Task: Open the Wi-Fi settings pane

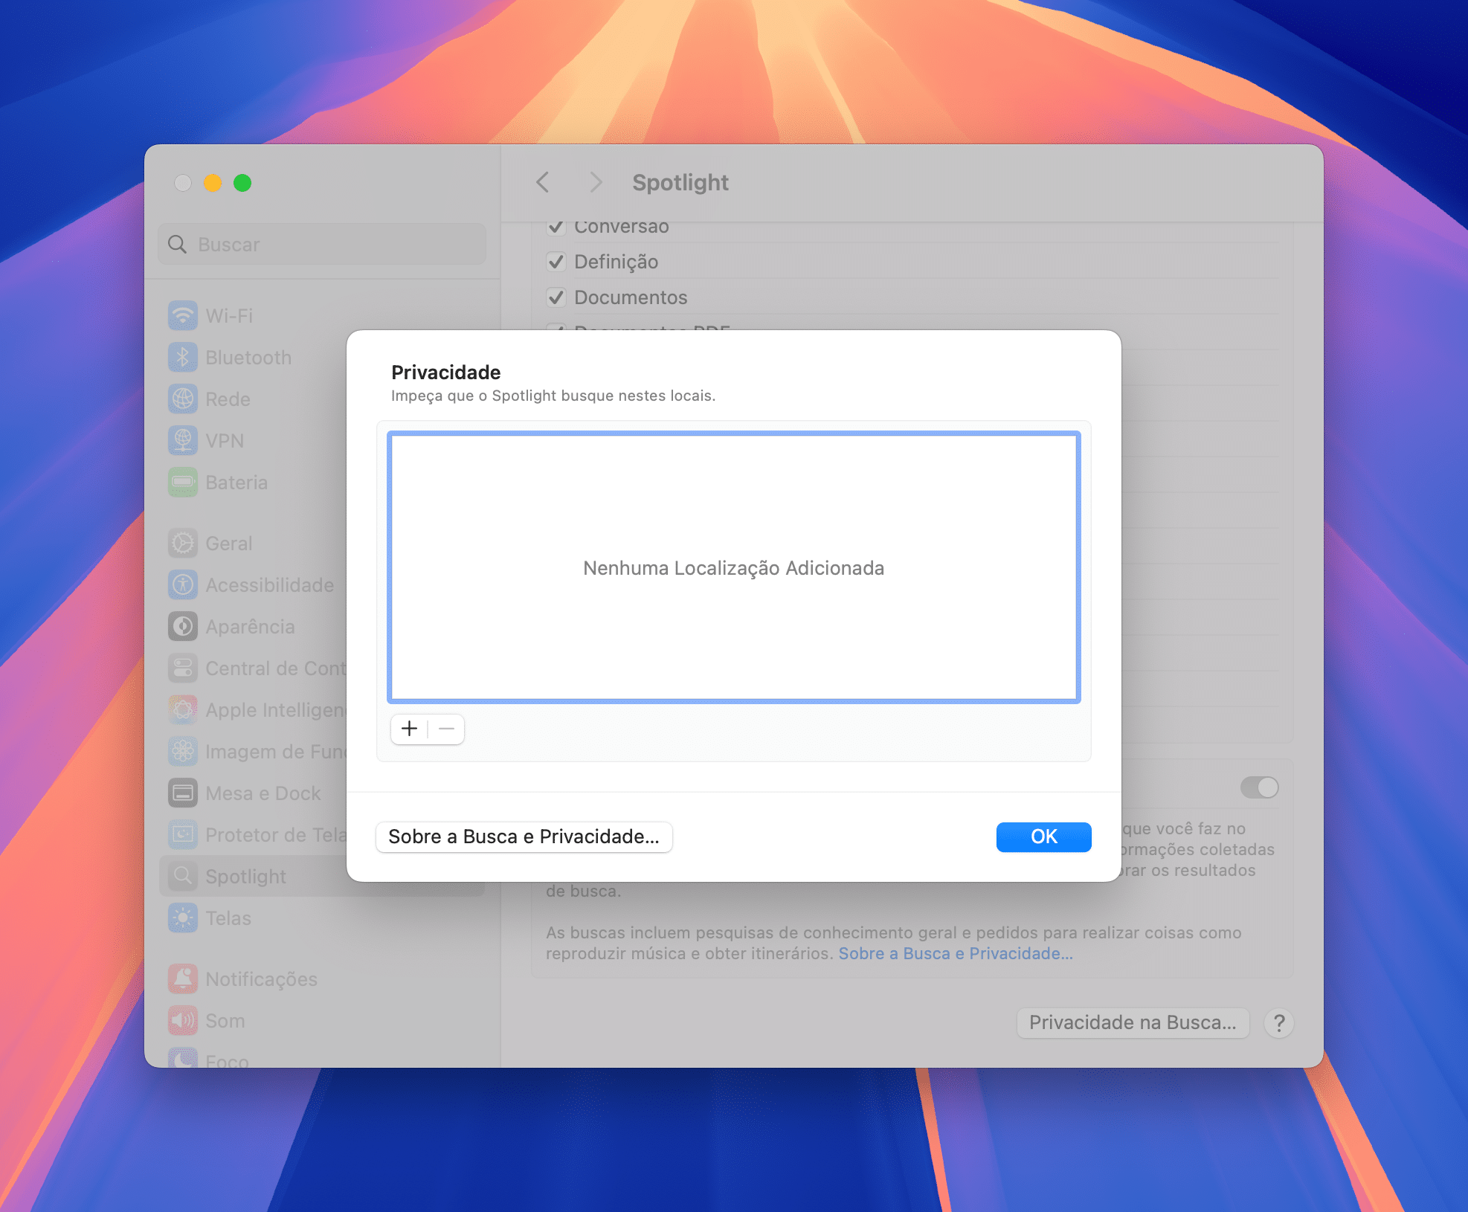Action: click(321, 315)
